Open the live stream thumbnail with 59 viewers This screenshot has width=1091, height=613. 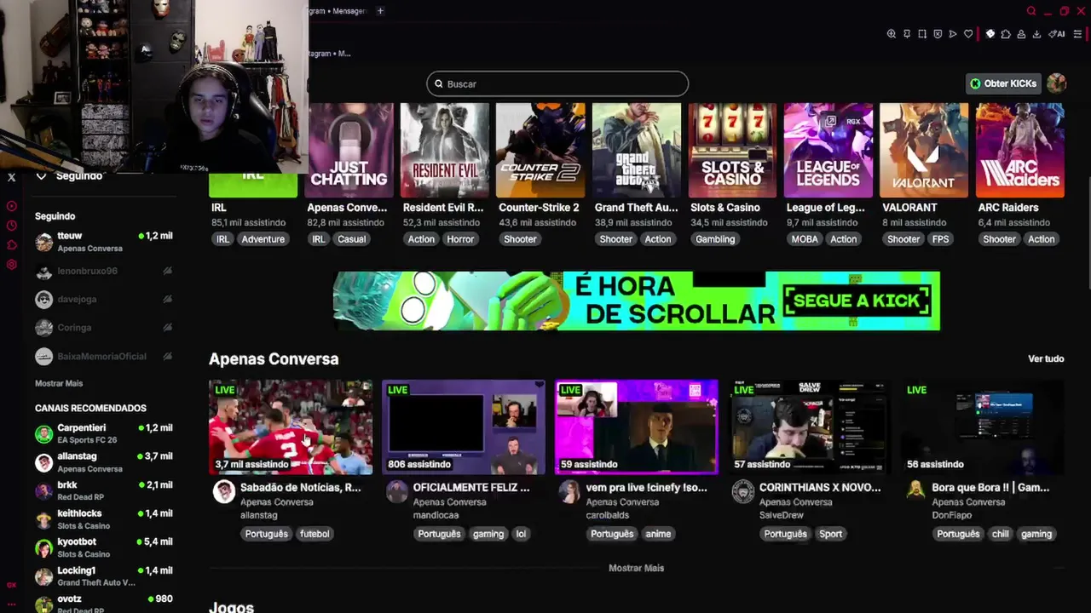637,427
